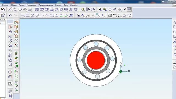176x99 pixels.
Task: Select the rectangle drawing tool
Action: click(x=28, y=15)
